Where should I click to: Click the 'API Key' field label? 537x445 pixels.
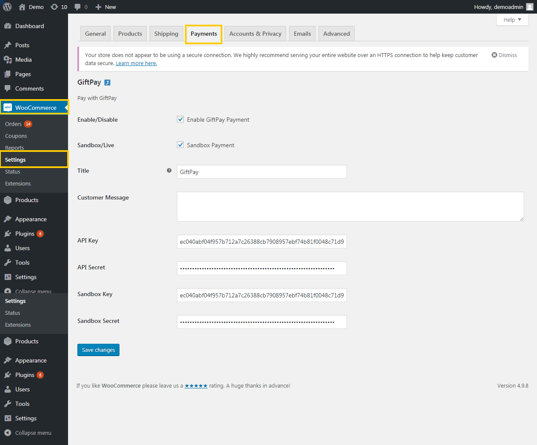point(88,240)
